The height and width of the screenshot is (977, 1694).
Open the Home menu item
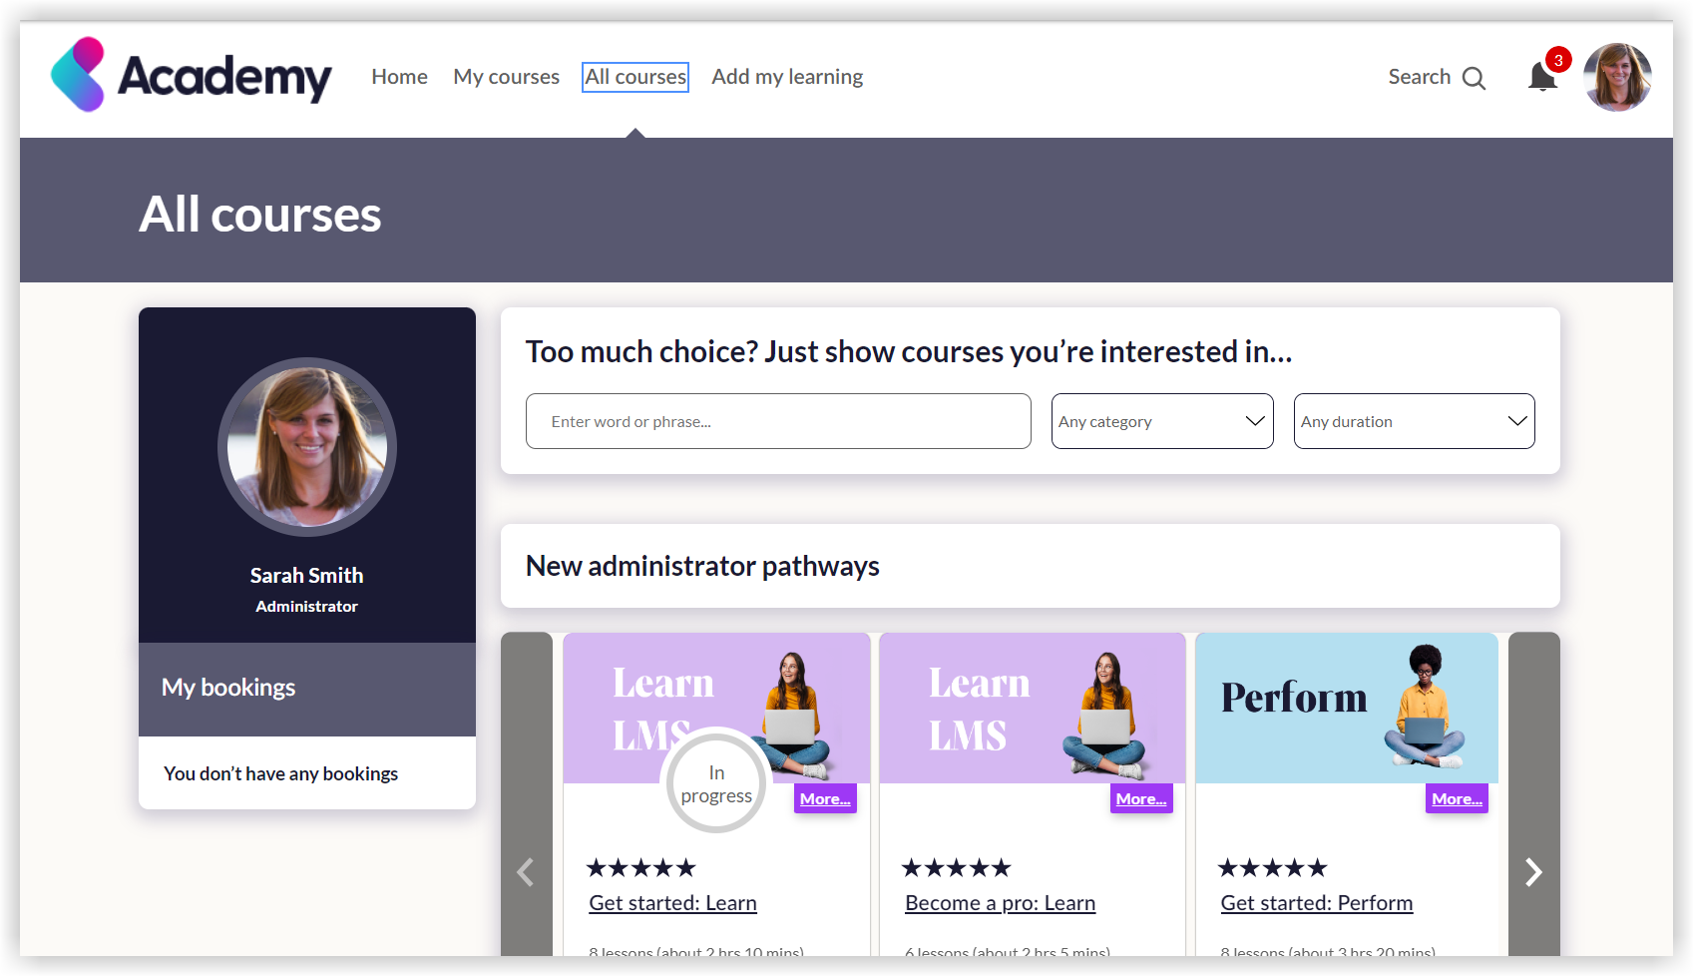point(399,76)
